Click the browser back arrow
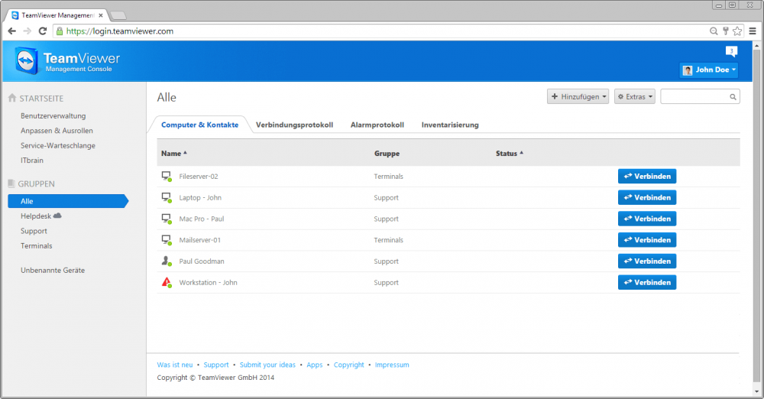Viewport: 764px width, 399px height. [12, 31]
